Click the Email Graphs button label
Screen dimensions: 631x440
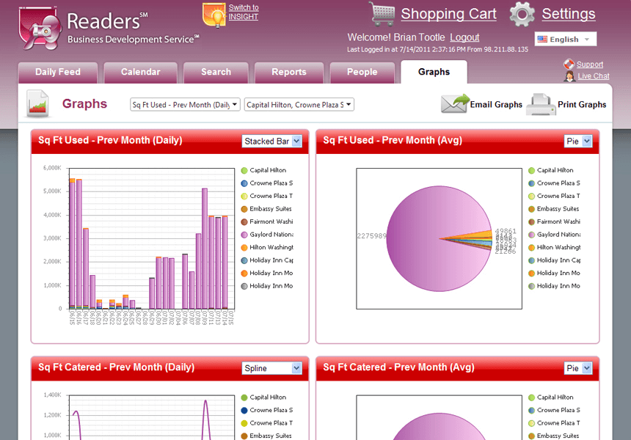click(496, 105)
